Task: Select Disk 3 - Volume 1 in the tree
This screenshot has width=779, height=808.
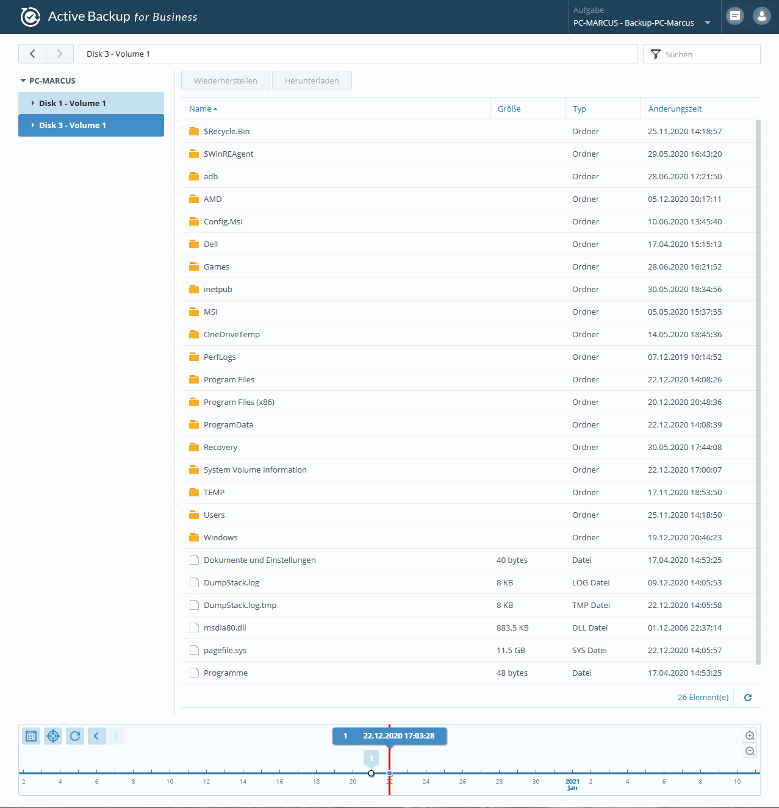Action: pyautogui.click(x=91, y=125)
